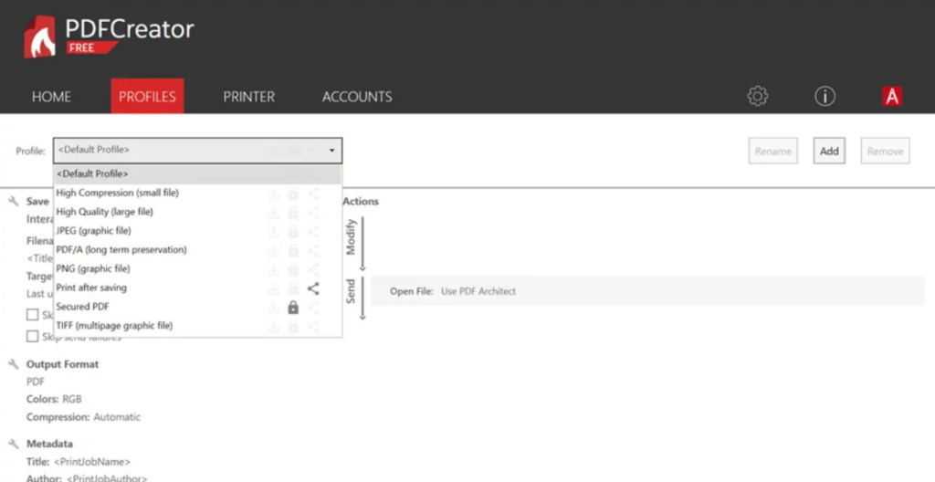Click the Colors: RGB value

pyautogui.click(x=54, y=399)
